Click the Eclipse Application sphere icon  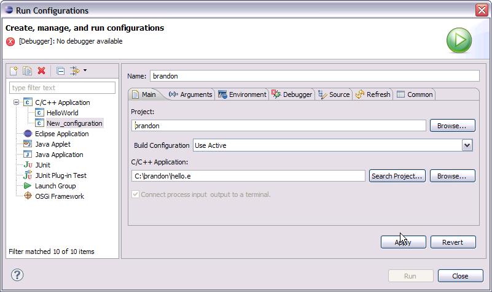tap(28, 134)
